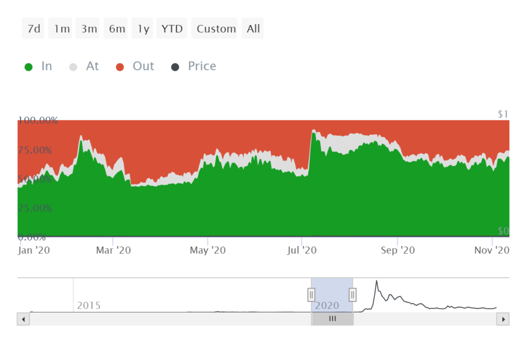Click the Nov '20 axis label
Screen dimensions: 527x351
click(x=491, y=250)
